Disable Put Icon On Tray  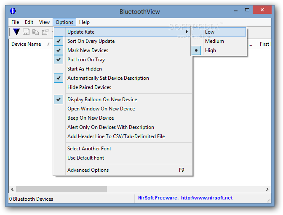[x=123, y=60]
